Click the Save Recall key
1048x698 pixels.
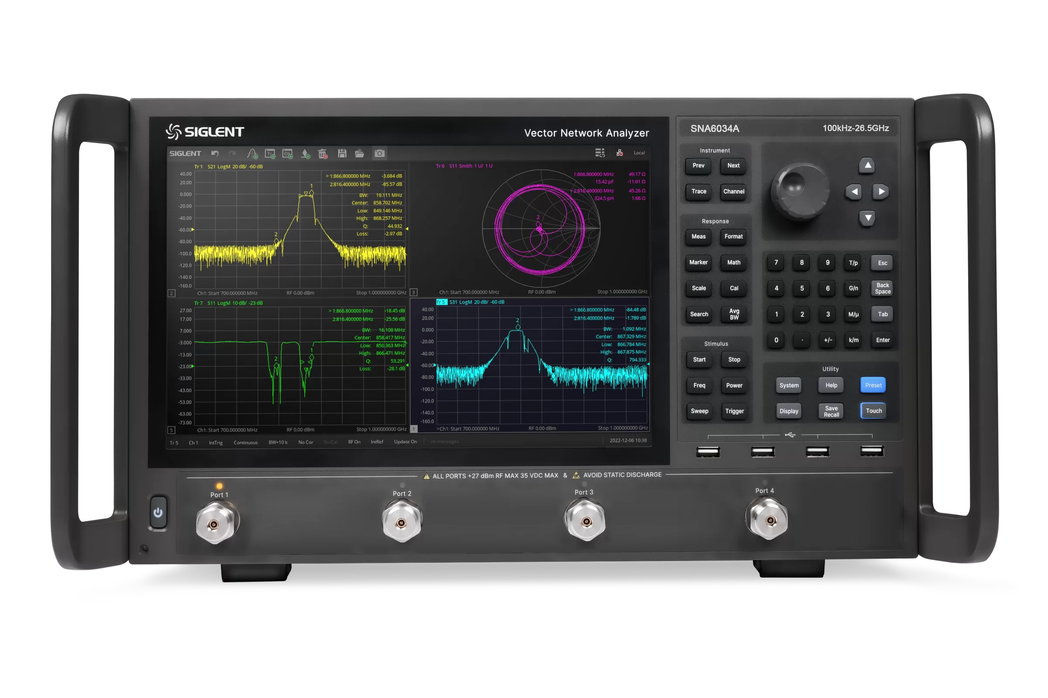coord(831,411)
